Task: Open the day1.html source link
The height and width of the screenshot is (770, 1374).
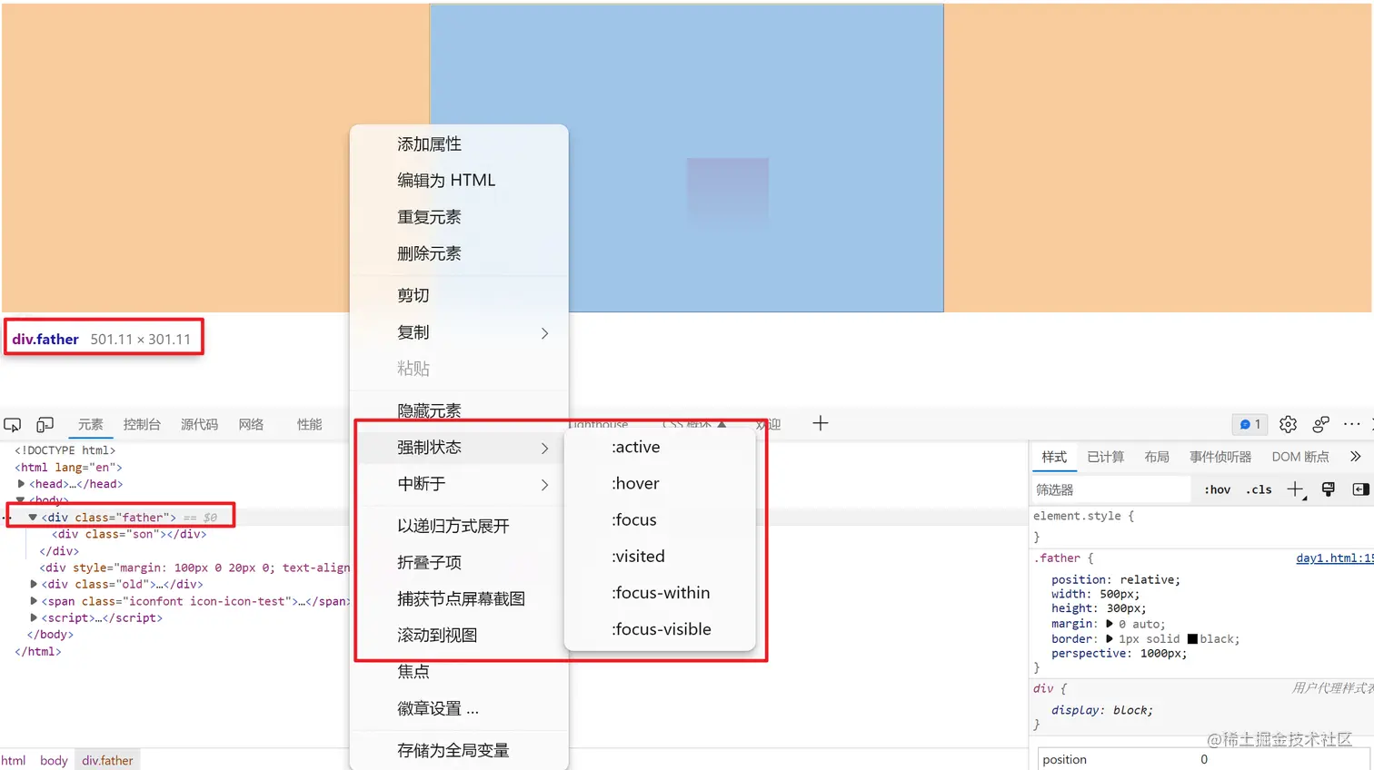Action: 1334,558
